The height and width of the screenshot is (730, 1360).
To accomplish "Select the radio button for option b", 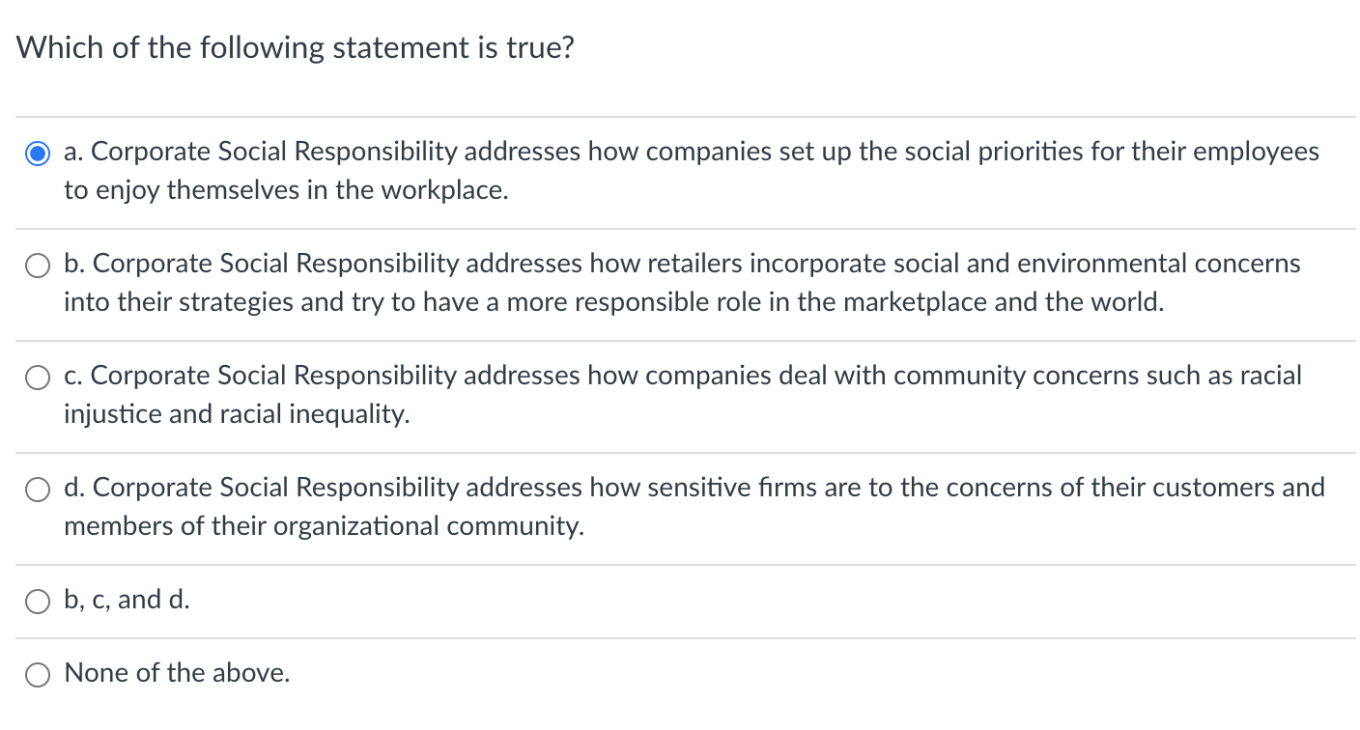I will [37, 265].
